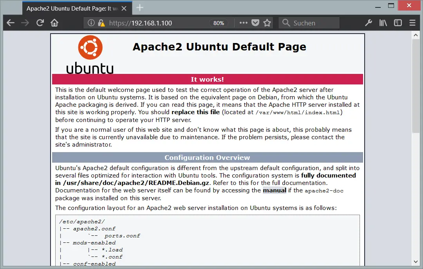Click the 'Configuration Overview' section header
Image resolution: width=423 pixels, height=269 pixels.
tap(208, 158)
